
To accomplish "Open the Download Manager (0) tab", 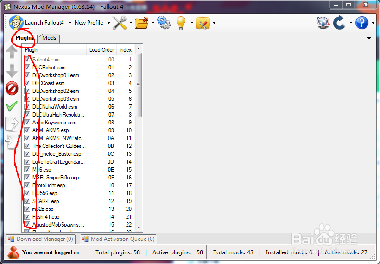I will 40,239.
